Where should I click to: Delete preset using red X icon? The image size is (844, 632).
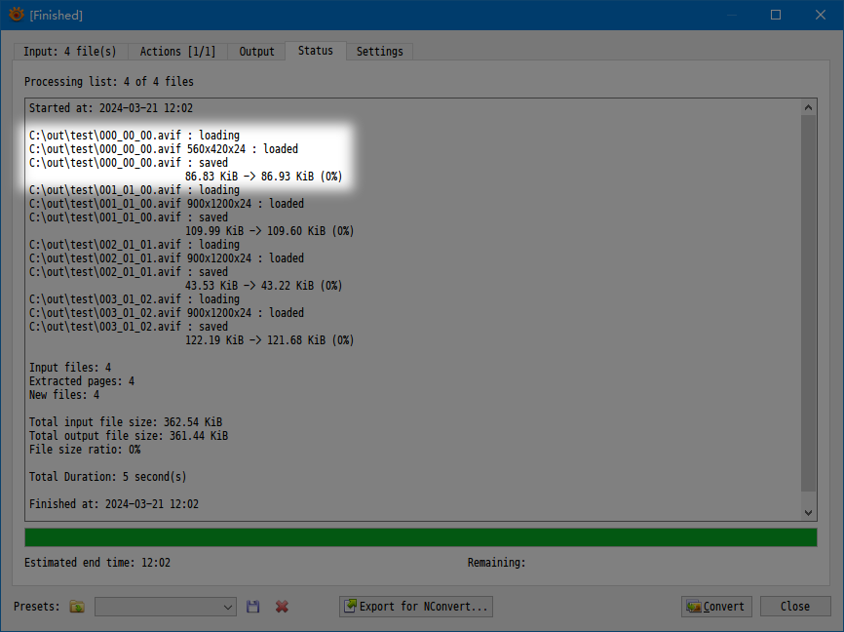(x=282, y=607)
